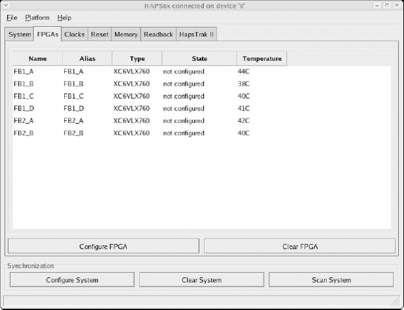Click the 38C temperature value
This screenshot has width=404, height=310.
click(x=243, y=84)
